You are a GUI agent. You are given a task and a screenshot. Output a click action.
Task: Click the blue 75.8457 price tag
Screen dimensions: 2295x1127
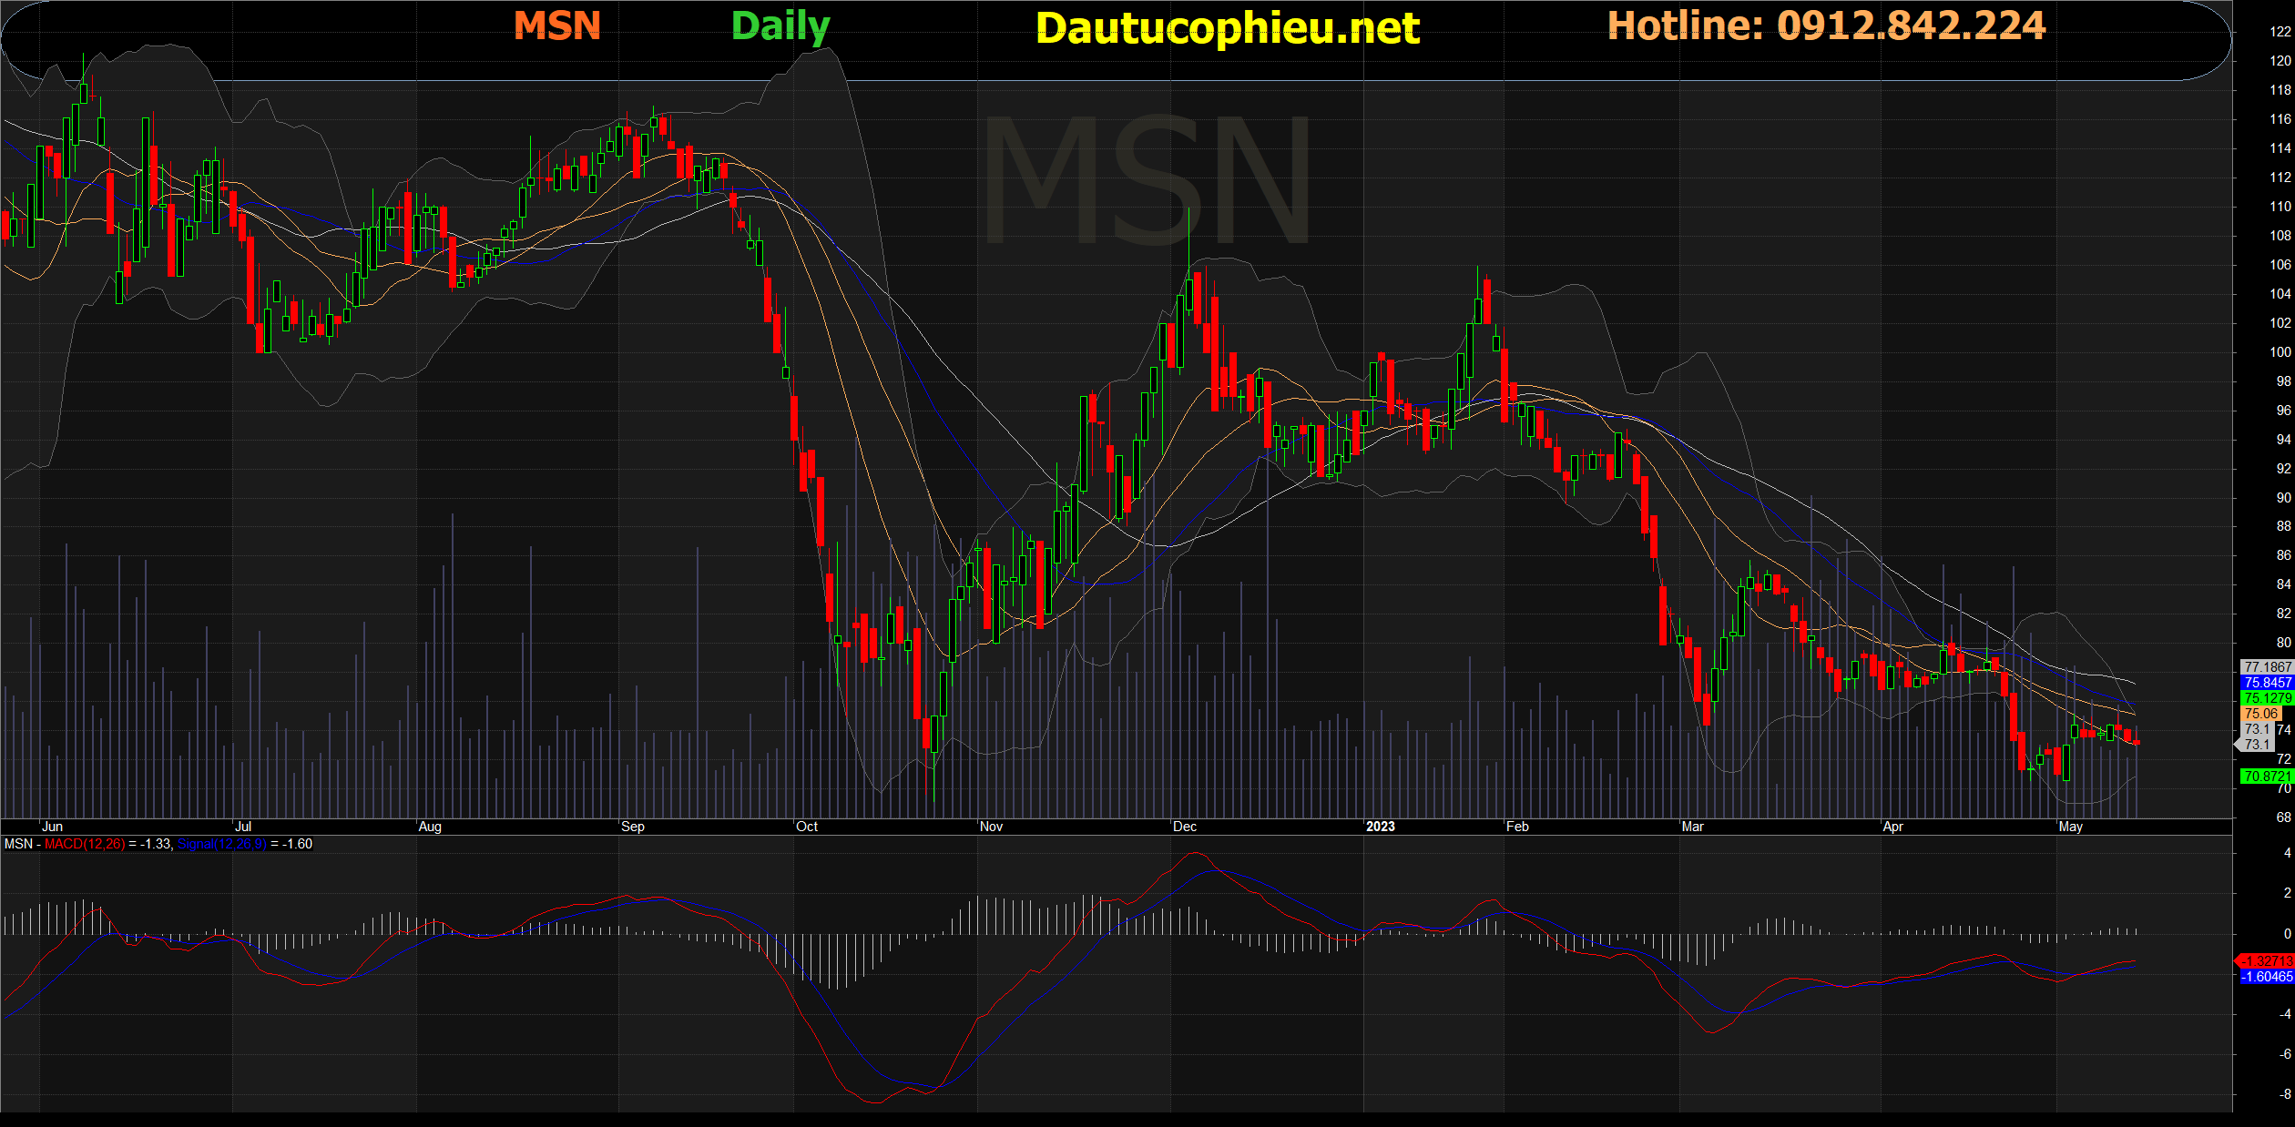2267,682
